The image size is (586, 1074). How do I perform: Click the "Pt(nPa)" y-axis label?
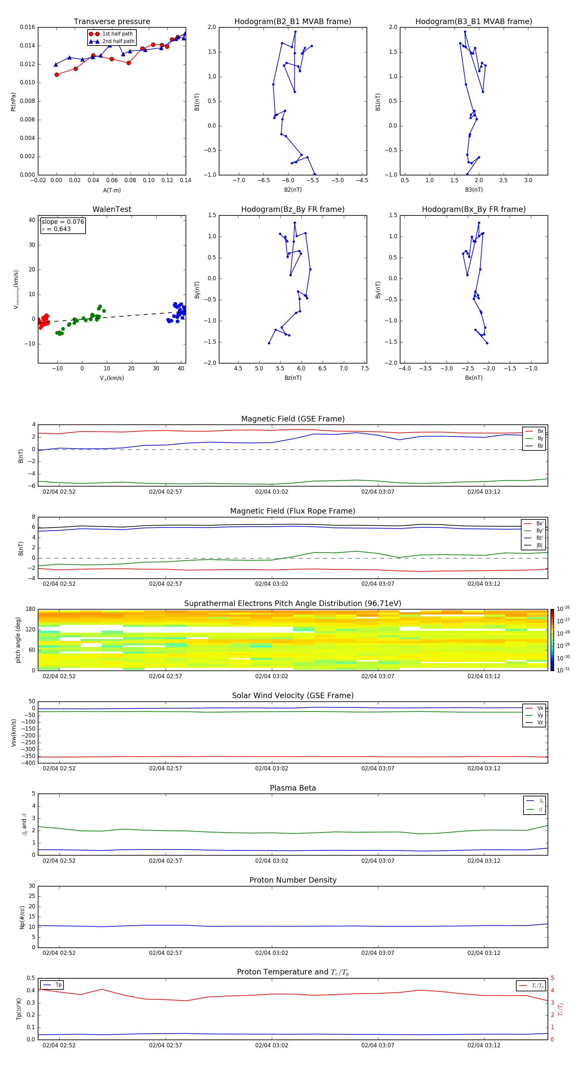coord(13,101)
